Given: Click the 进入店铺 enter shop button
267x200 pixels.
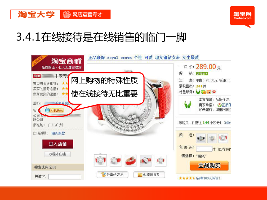Looking at the screenshot, I should pyautogui.click(x=58, y=144).
